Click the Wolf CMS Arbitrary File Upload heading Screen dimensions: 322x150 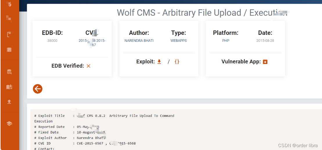point(202,13)
